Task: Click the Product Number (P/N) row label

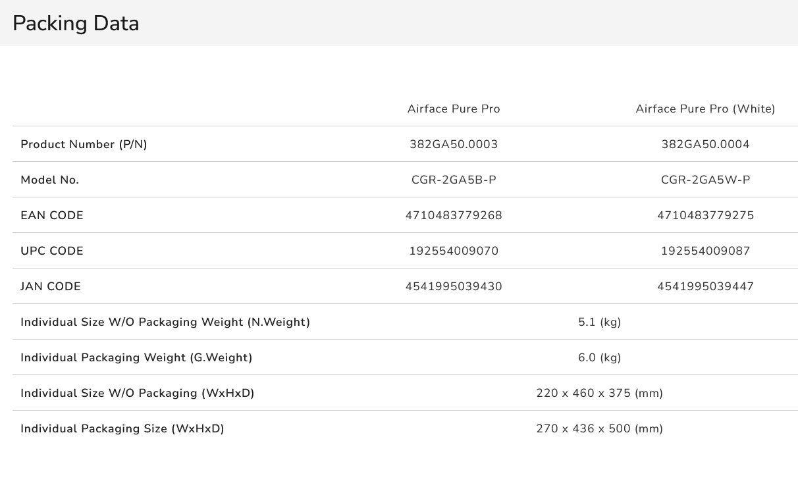Action: pos(84,145)
